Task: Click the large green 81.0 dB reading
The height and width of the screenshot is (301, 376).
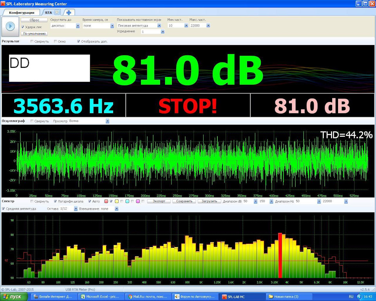Action: 188,70
